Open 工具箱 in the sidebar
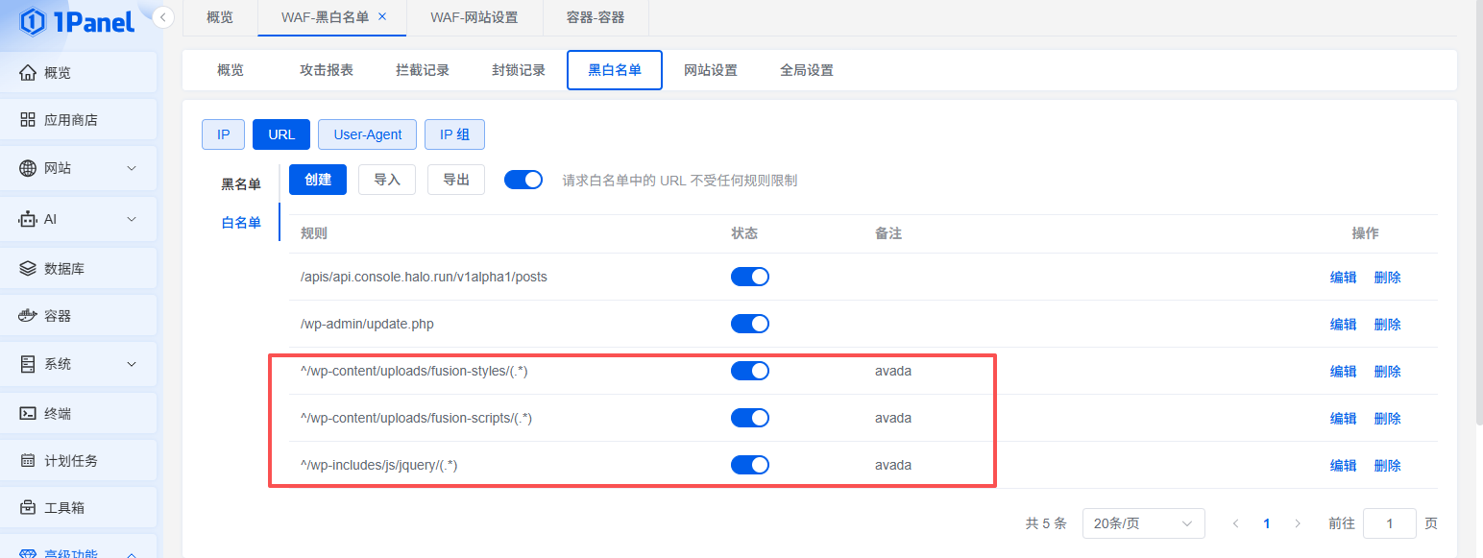 tap(79, 507)
